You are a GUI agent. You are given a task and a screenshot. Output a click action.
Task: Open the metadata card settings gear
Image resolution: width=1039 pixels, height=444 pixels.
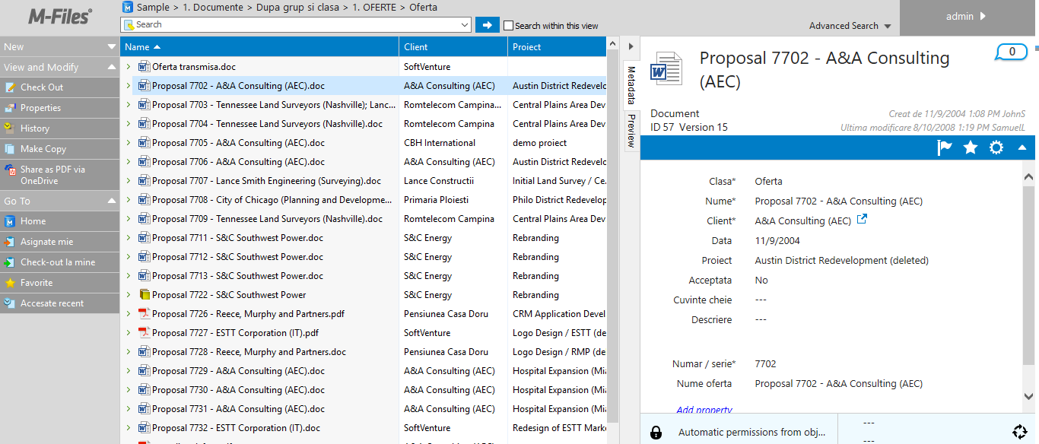[996, 147]
